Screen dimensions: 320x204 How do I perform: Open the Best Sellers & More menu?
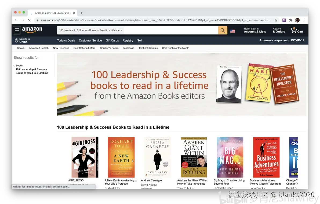tap(85, 48)
